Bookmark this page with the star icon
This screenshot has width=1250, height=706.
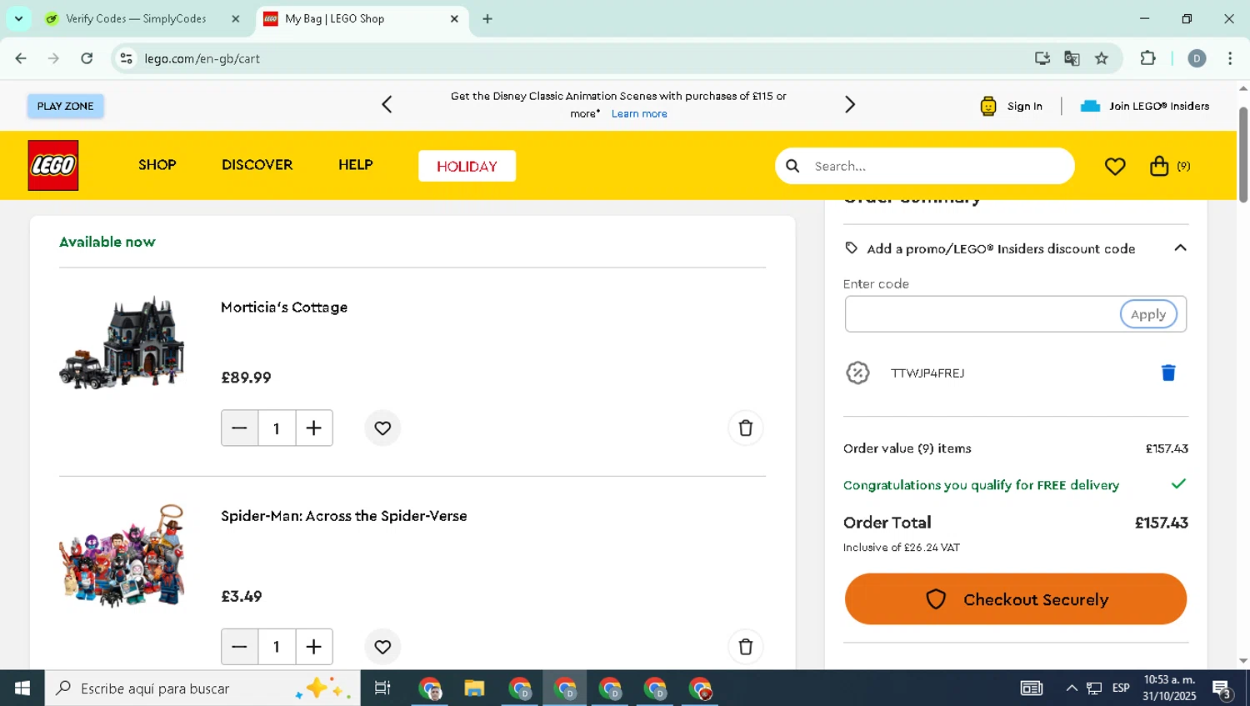point(1102,58)
